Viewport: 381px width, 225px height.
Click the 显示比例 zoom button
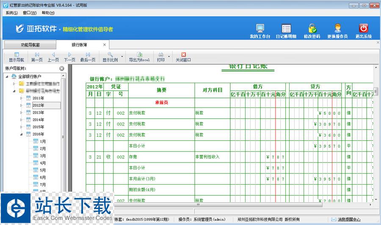coord(110,57)
